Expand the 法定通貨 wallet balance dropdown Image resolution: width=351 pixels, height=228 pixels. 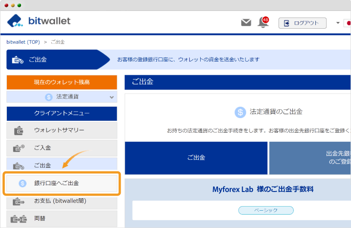(x=62, y=97)
